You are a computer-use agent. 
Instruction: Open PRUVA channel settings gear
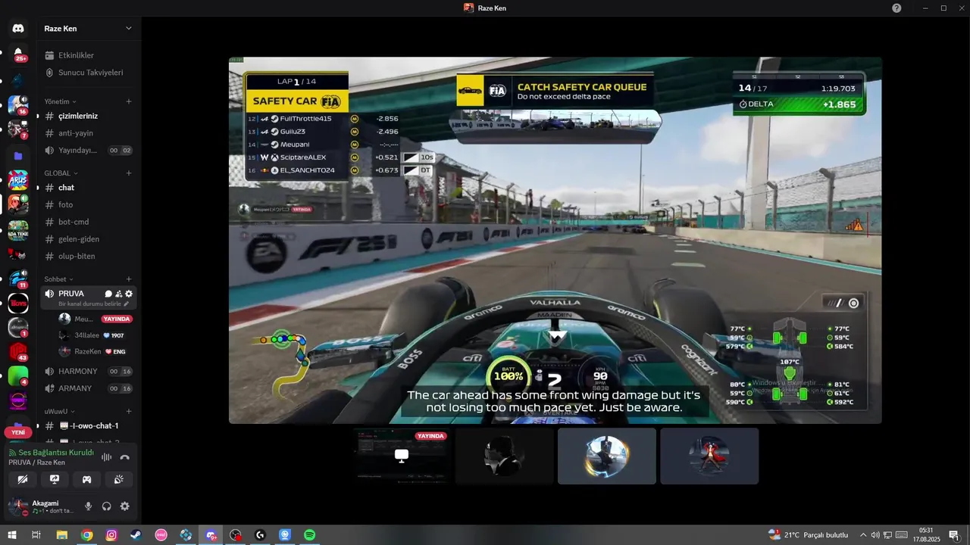[x=129, y=294]
